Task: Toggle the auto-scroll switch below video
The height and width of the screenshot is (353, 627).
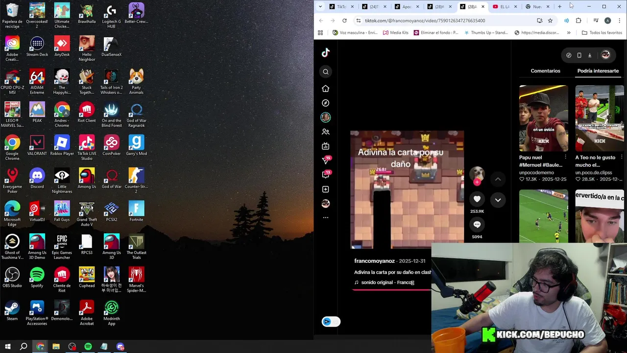Action: tap(331, 322)
